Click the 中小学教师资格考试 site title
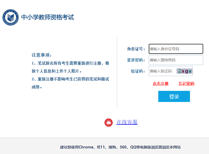This screenshot has height=154, width=209. (x=48, y=17)
